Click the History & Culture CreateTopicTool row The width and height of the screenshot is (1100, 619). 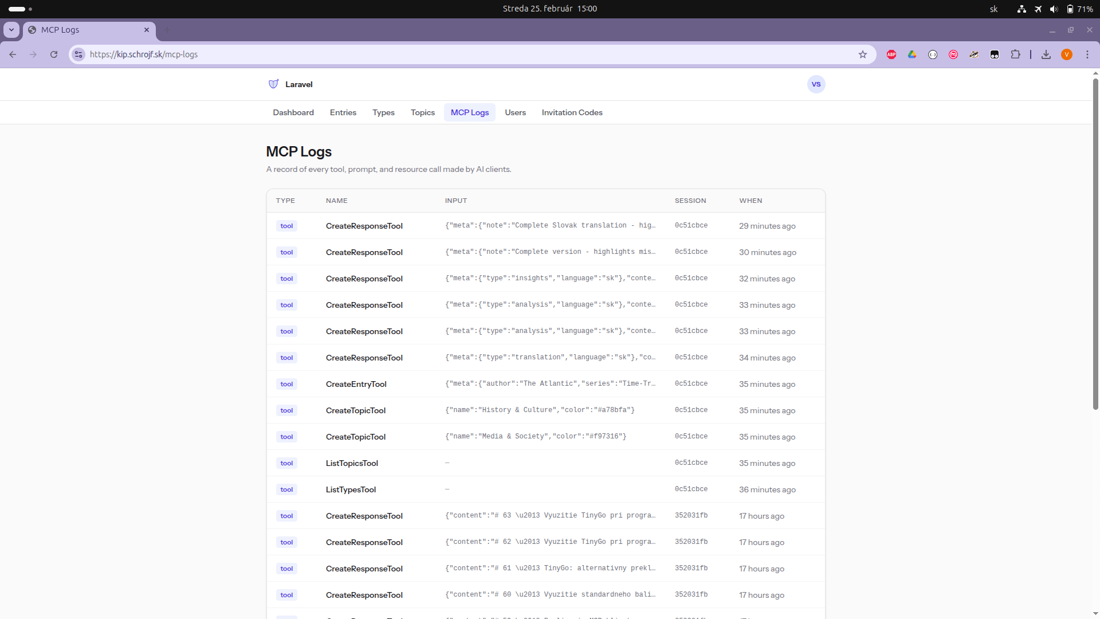[545, 410]
